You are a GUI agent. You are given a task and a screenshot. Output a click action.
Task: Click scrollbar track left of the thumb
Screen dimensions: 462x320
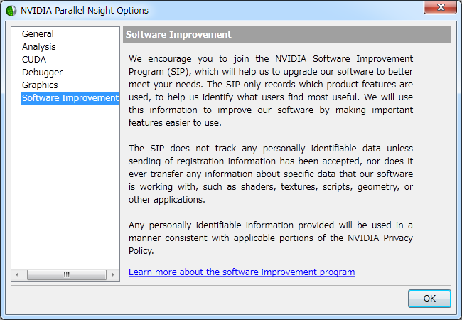[x=32, y=274]
